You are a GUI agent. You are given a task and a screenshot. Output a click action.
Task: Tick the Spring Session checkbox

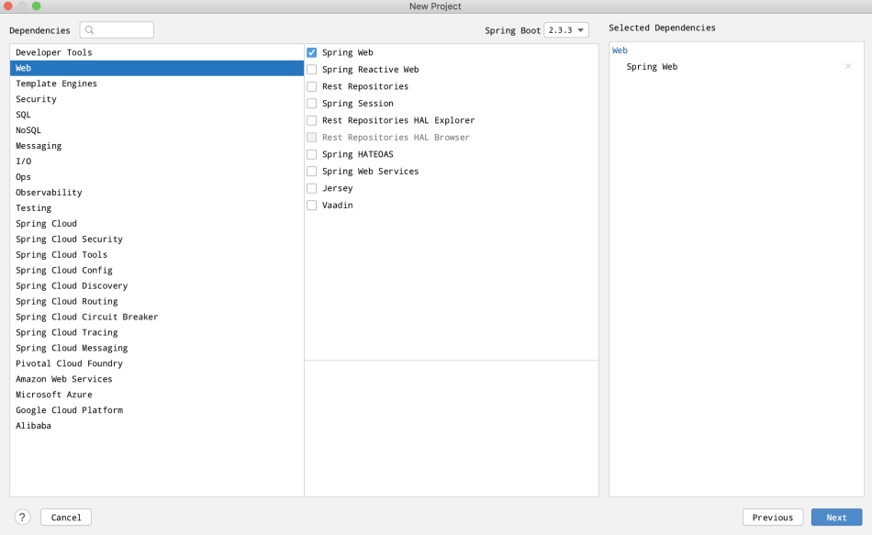coord(312,104)
